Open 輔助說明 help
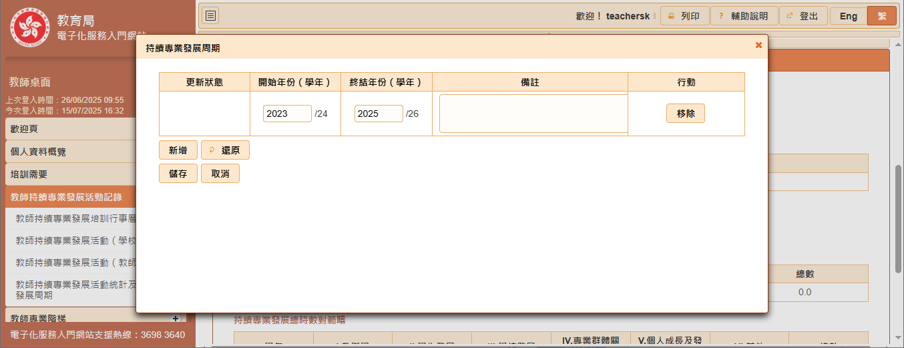The image size is (904, 348). pos(743,16)
